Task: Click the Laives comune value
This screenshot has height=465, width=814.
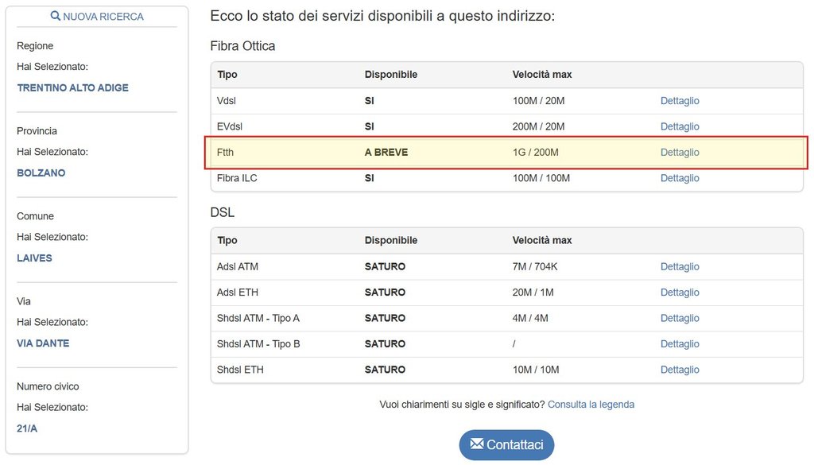Action: 34,258
